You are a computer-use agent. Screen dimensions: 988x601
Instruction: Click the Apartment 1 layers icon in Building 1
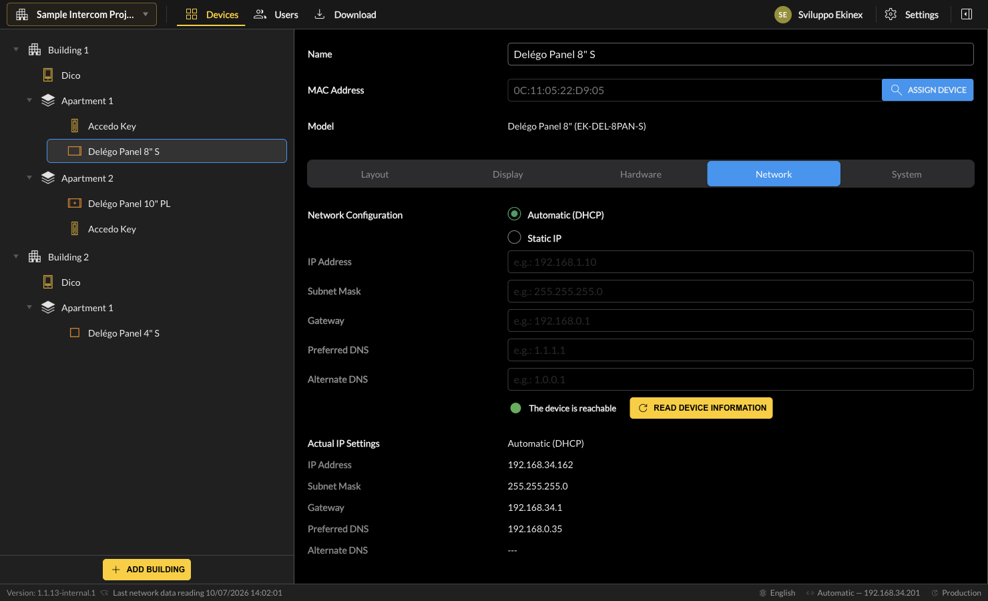pos(48,100)
